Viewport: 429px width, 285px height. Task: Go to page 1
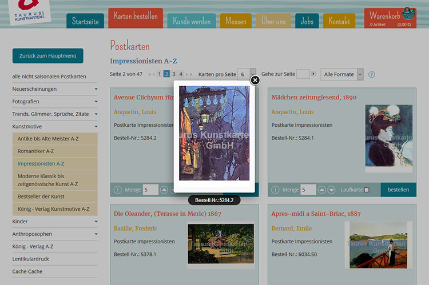click(x=159, y=74)
